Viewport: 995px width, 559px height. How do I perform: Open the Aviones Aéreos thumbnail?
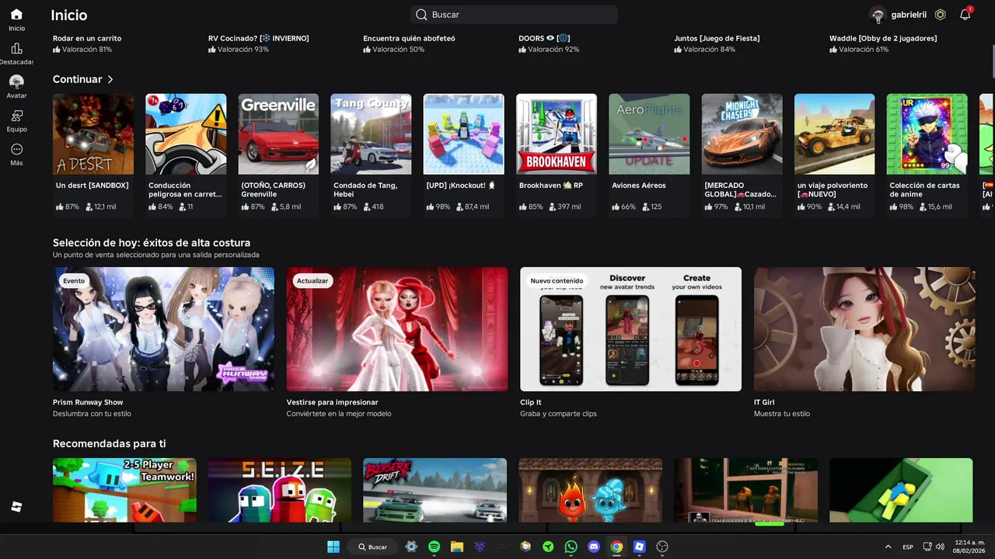click(x=649, y=134)
